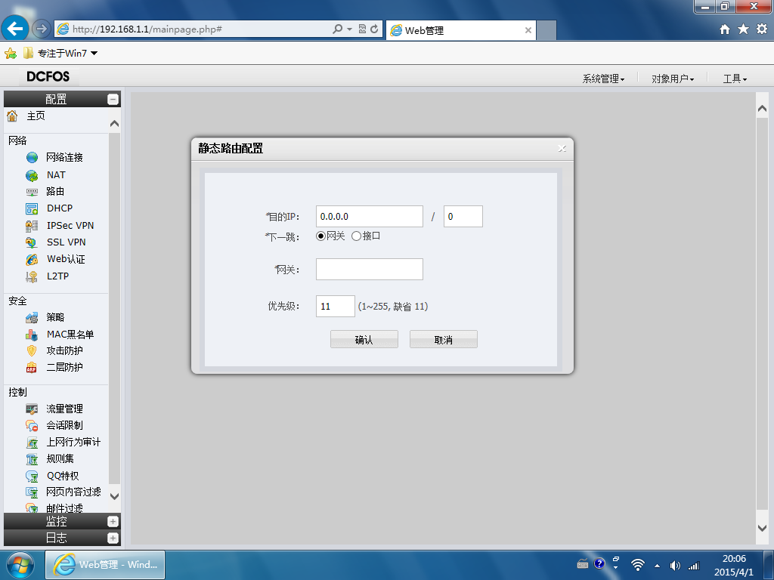This screenshot has height=580, width=774.
Task: Click the browser address bar URL
Action: [147, 29]
